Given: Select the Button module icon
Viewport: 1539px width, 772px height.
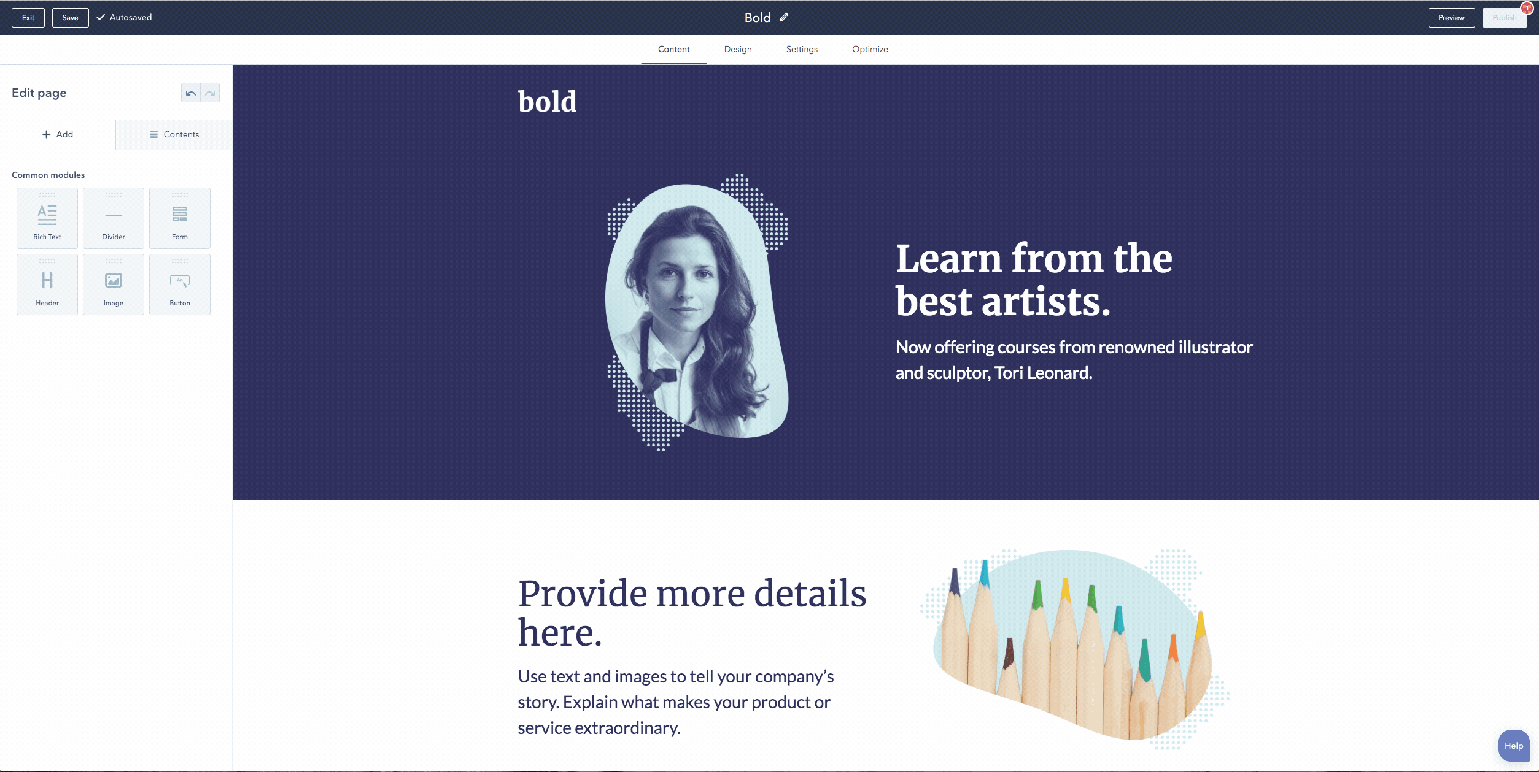Looking at the screenshot, I should pos(179,281).
